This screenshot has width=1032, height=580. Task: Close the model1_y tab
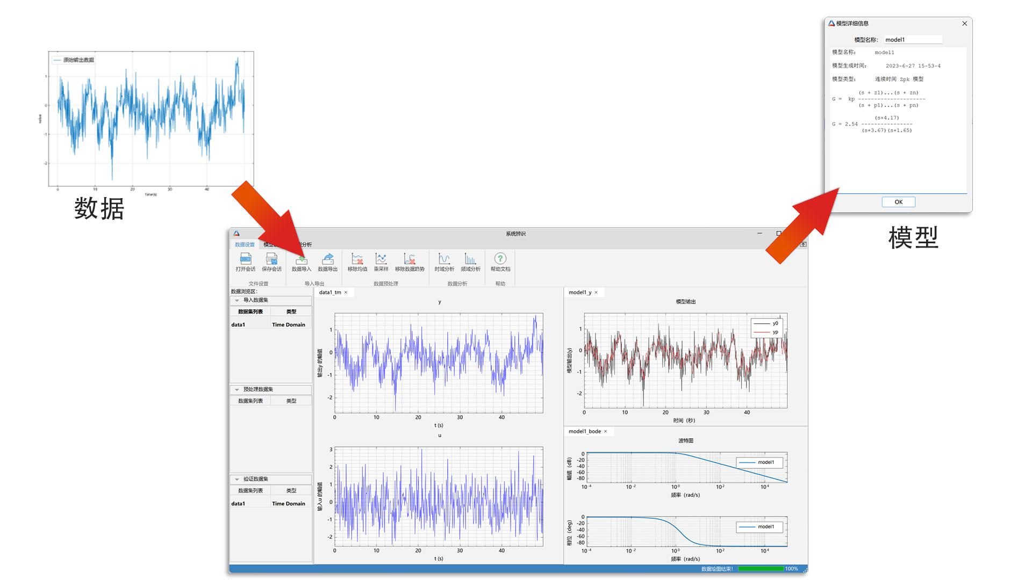point(596,292)
